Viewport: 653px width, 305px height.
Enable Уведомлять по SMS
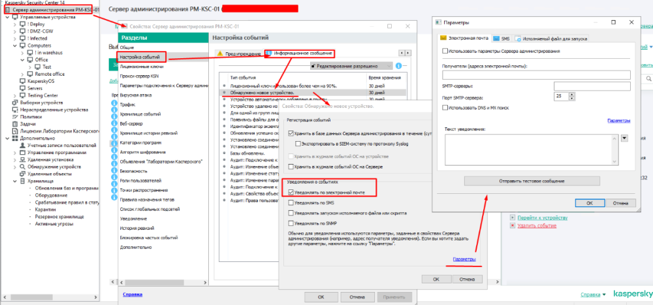291,203
